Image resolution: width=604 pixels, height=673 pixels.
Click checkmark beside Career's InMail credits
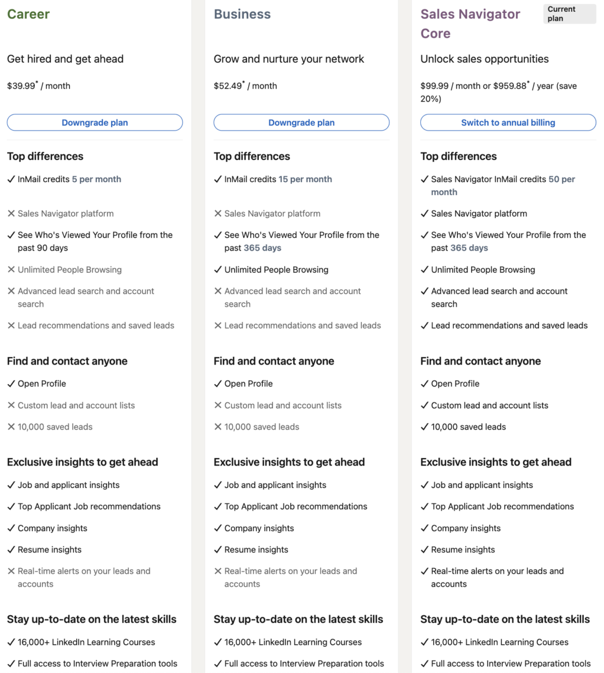point(11,179)
